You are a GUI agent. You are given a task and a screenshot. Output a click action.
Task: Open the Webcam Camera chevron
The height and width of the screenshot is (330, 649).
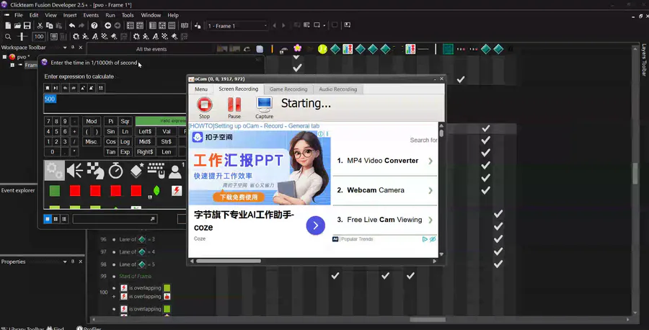(x=431, y=190)
